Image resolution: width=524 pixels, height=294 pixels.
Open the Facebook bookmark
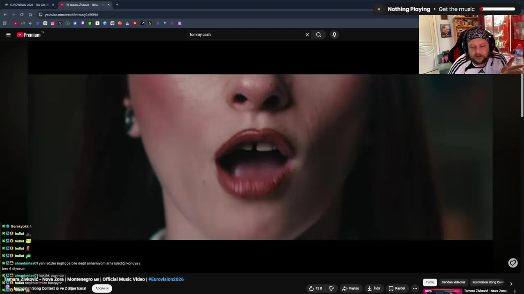(x=75, y=23)
